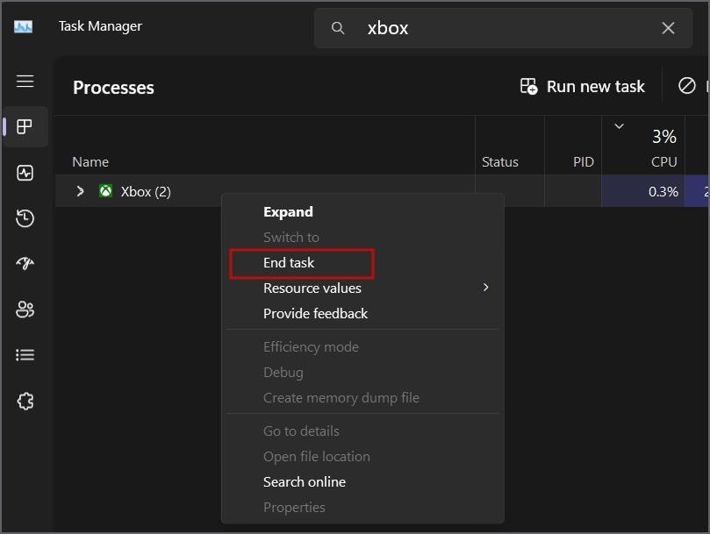710x534 pixels.
Task: Sort by the PID column header
Action: (x=584, y=162)
